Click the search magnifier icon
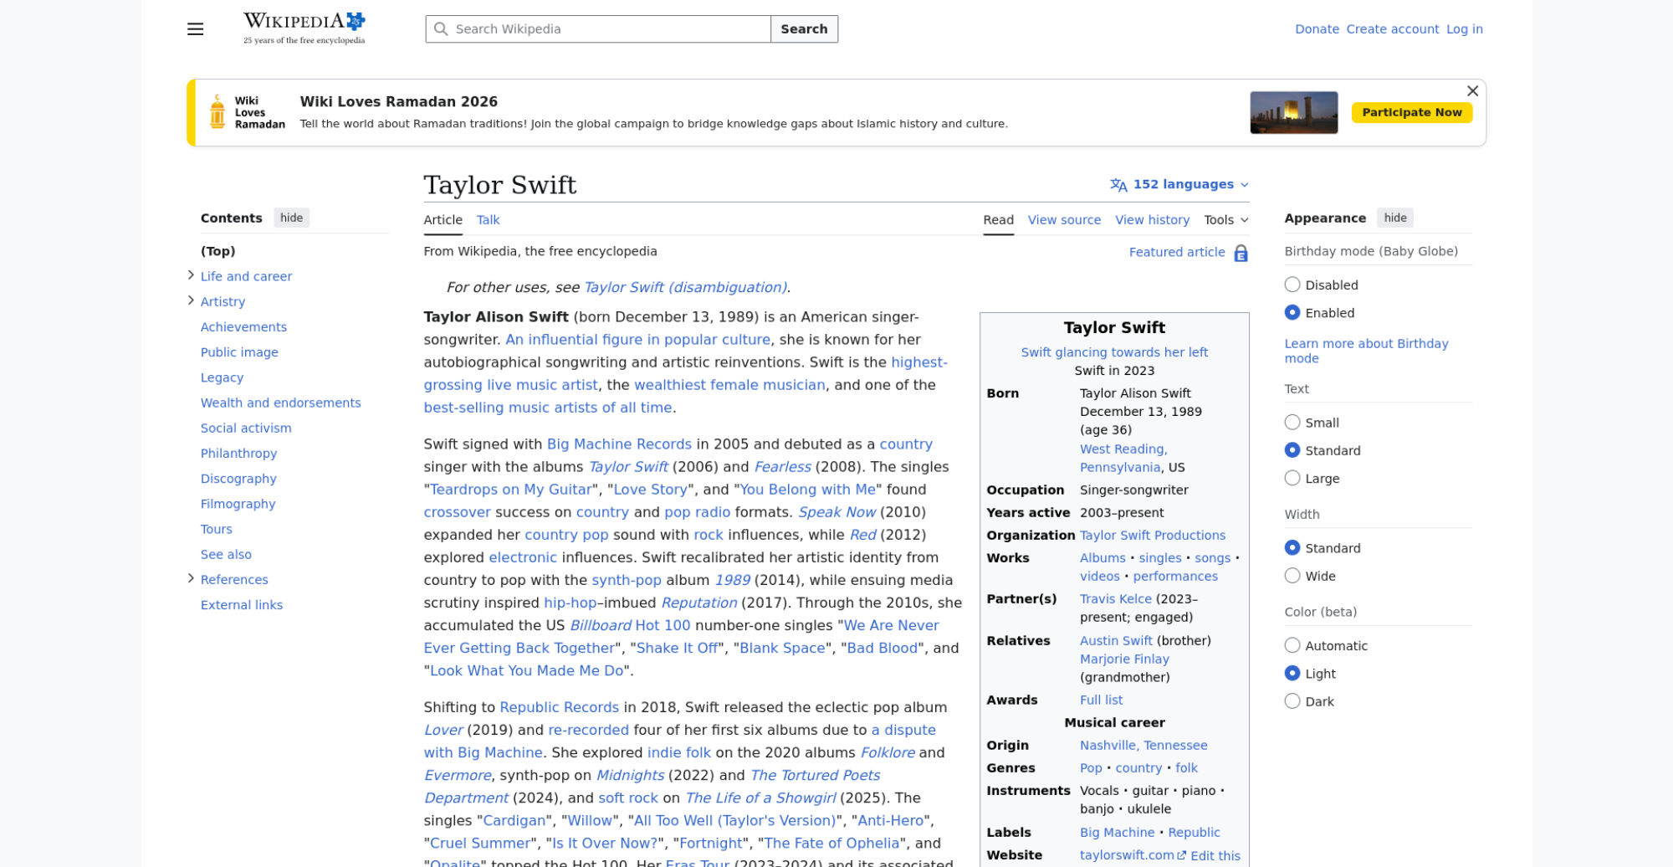The width and height of the screenshot is (1673, 867). point(442,28)
